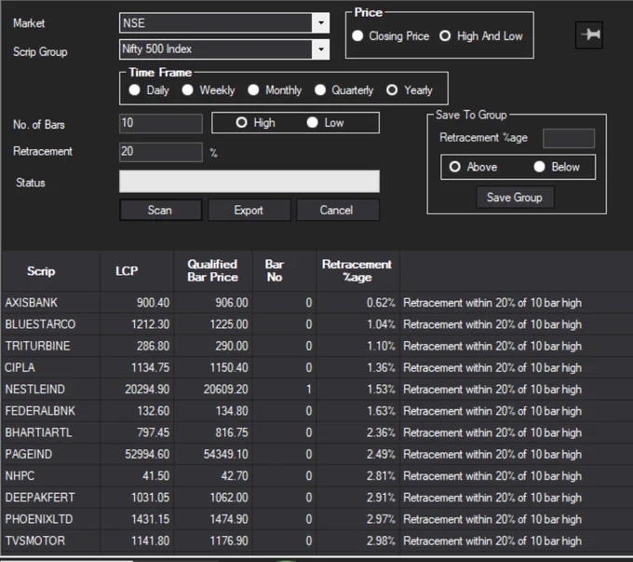The width and height of the screenshot is (633, 562).
Task: Select the BLUESTARCO row
Action: coord(316,324)
